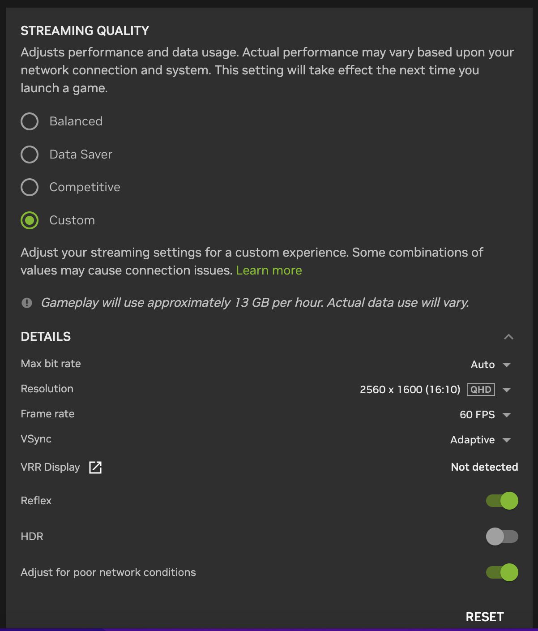Collapse the Details section chevron
This screenshot has width=538, height=631.
pos(508,337)
